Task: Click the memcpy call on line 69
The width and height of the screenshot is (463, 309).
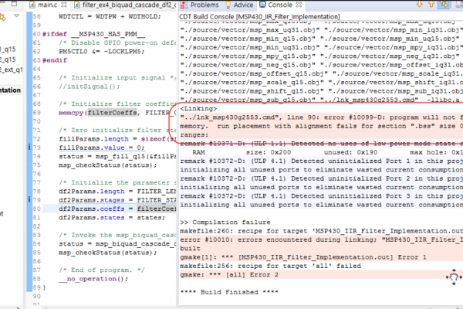Action: pyautogui.click(x=117, y=113)
